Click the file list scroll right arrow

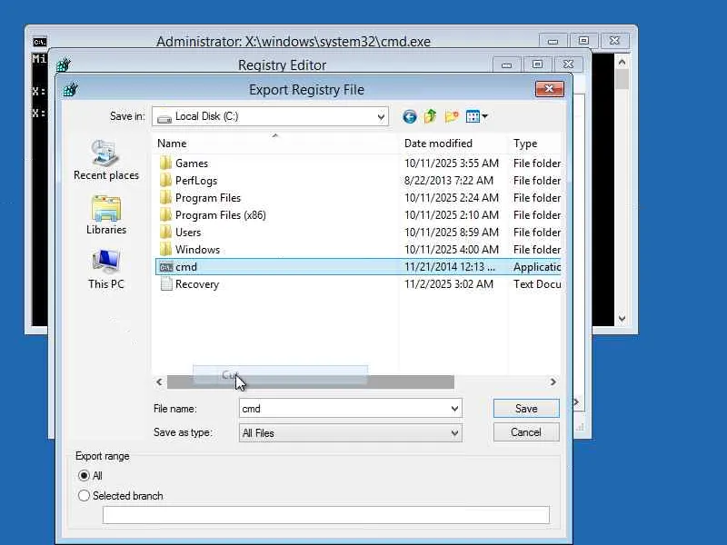[553, 381]
